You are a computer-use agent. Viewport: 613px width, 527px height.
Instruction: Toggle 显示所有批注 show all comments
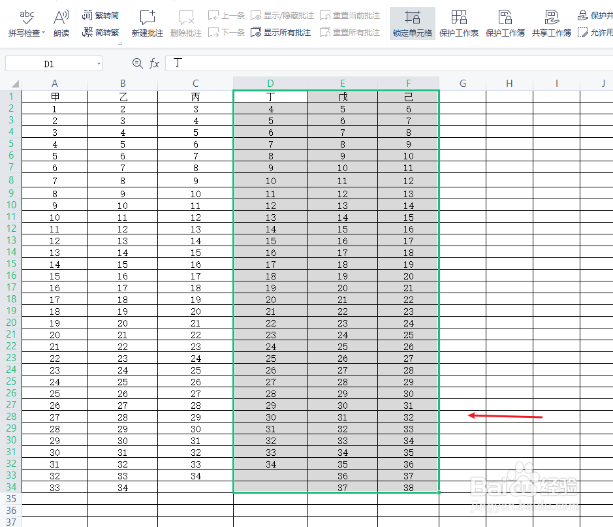[281, 32]
